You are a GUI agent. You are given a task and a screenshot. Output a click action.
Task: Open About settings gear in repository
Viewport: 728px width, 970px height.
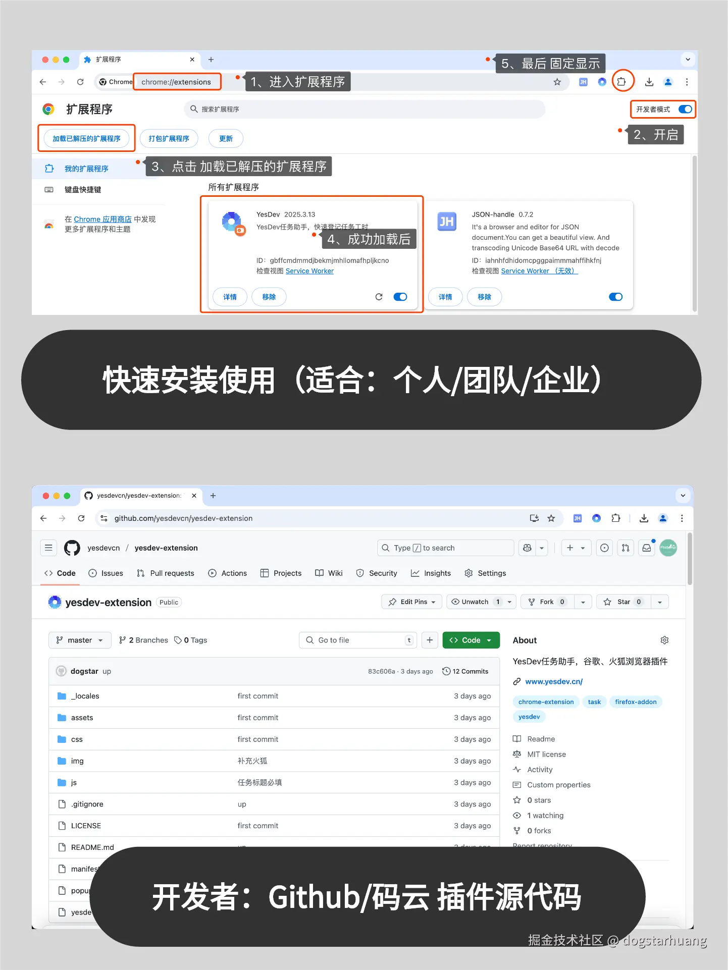pyautogui.click(x=664, y=640)
